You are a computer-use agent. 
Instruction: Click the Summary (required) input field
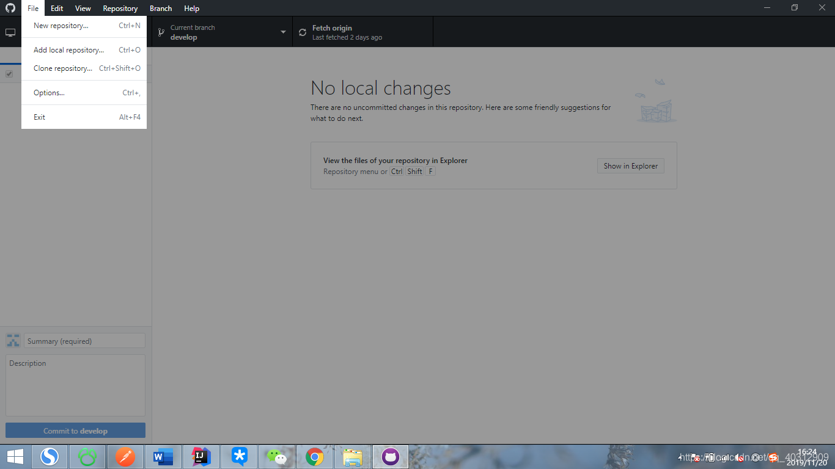click(x=84, y=341)
